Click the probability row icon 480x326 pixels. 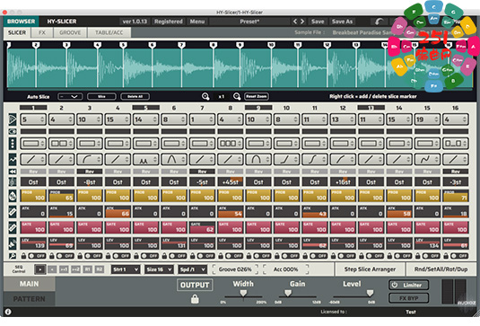pyautogui.click(x=13, y=196)
